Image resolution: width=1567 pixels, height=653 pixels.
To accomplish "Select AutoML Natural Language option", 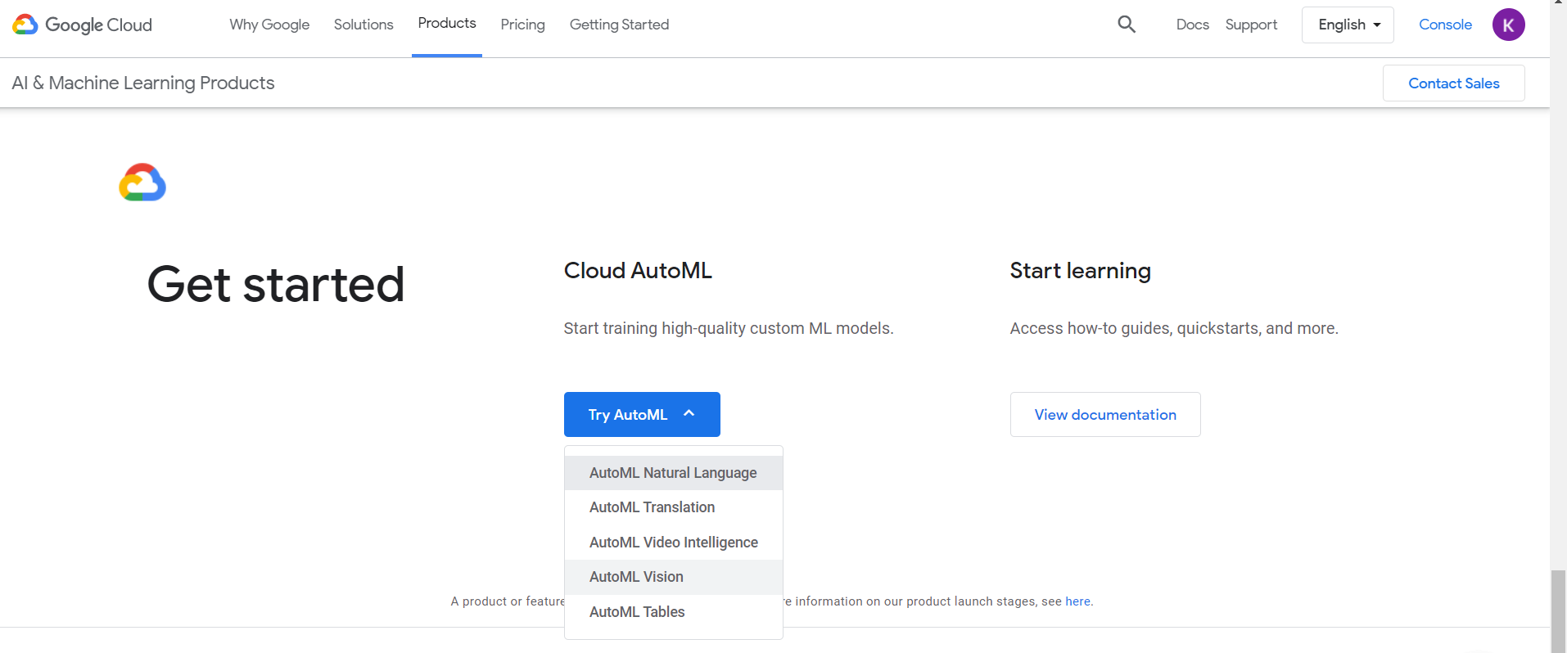I will (x=673, y=473).
